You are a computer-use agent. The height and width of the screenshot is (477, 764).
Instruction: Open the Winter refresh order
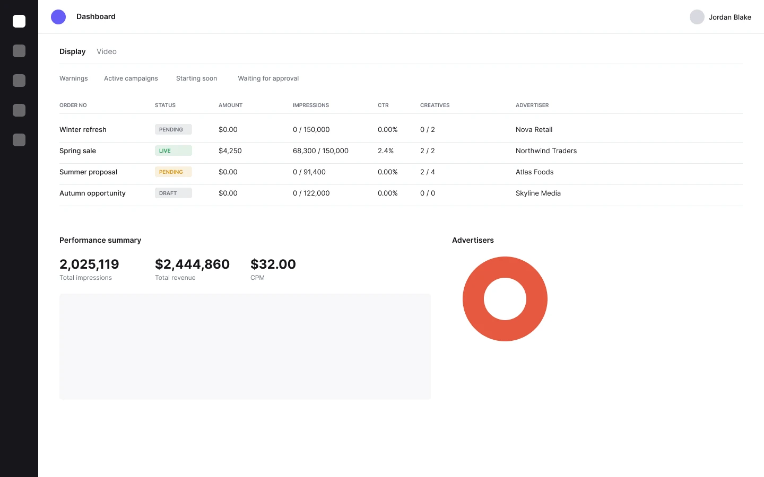[83, 129]
